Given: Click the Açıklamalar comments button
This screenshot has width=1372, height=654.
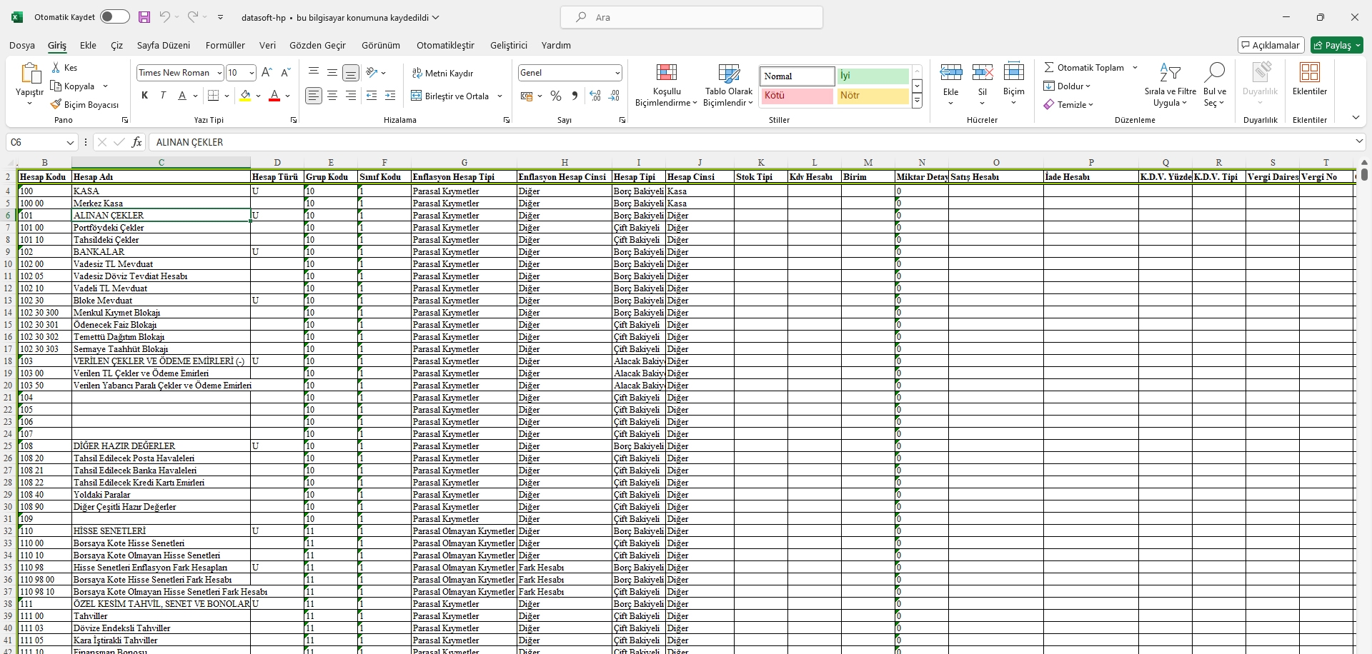Looking at the screenshot, I should tap(1271, 46).
